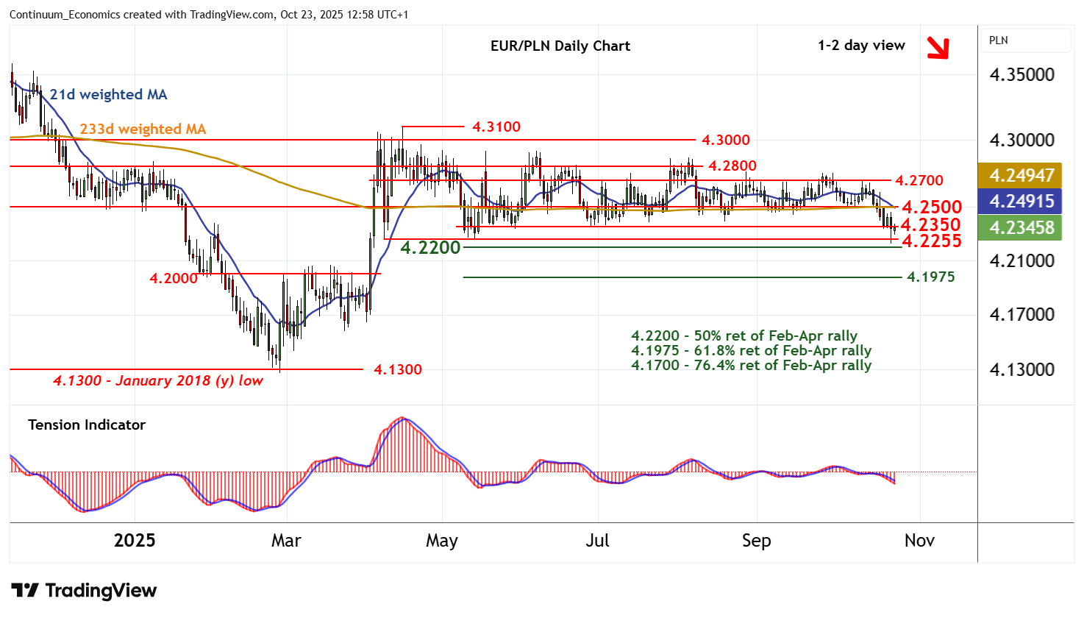The image size is (1084, 618).
Task: Click the 4.2200 green retracement label
Action: (430, 248)
